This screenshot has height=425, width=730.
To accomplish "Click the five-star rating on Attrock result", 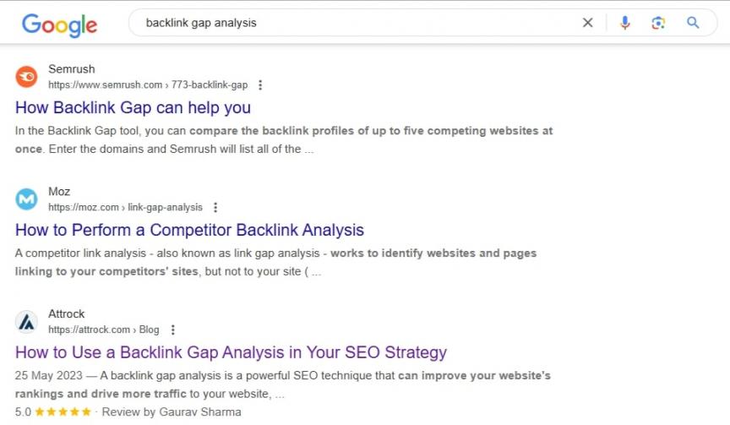I will point(63,412).
